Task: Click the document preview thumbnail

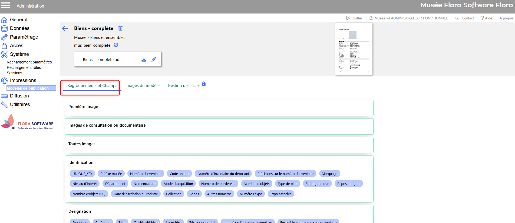Action: (354, 49)
